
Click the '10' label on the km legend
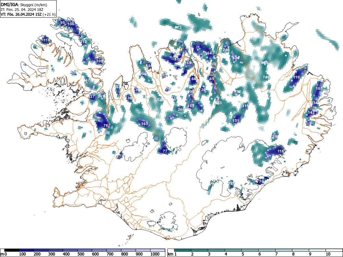coord(328,254)
